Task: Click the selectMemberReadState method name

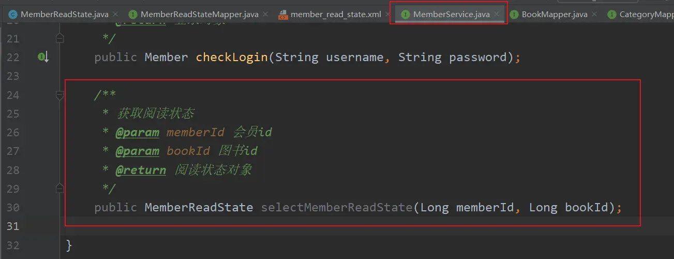Action: [336, 208]
